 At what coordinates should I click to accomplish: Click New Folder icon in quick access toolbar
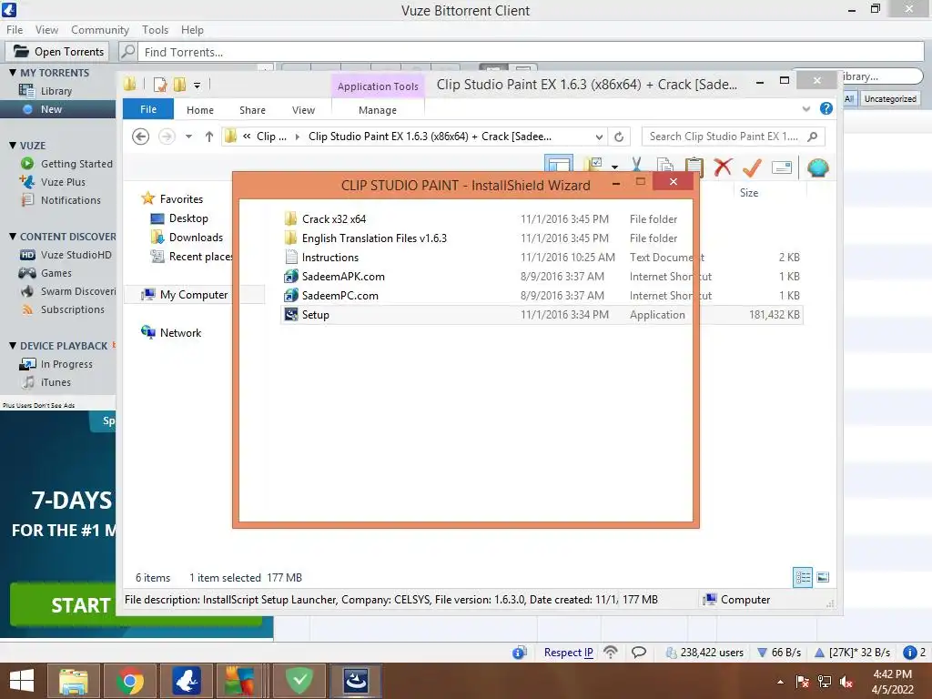pos(179,85)
